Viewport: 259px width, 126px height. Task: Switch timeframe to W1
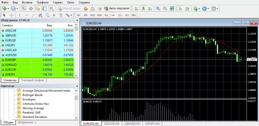coord(127,15)
